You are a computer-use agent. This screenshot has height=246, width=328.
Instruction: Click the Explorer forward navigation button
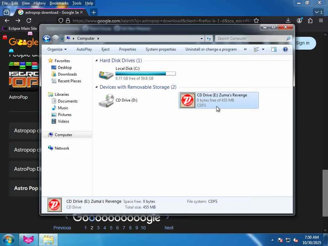pos(55,38)
